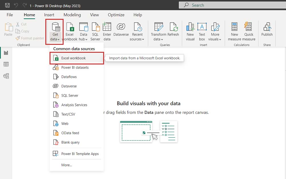Switch to Report view in left sidebar

coord(6,53)
